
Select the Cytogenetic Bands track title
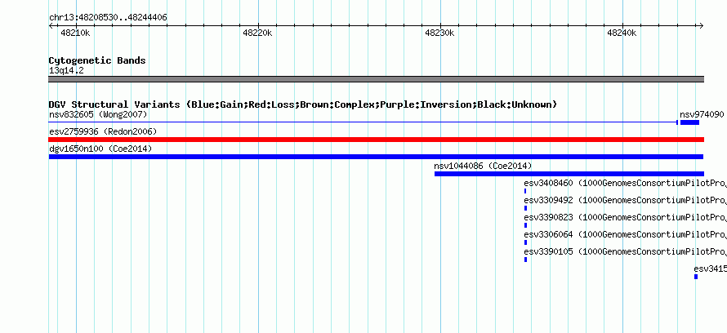pyautogui.click(x=97, y=60)
